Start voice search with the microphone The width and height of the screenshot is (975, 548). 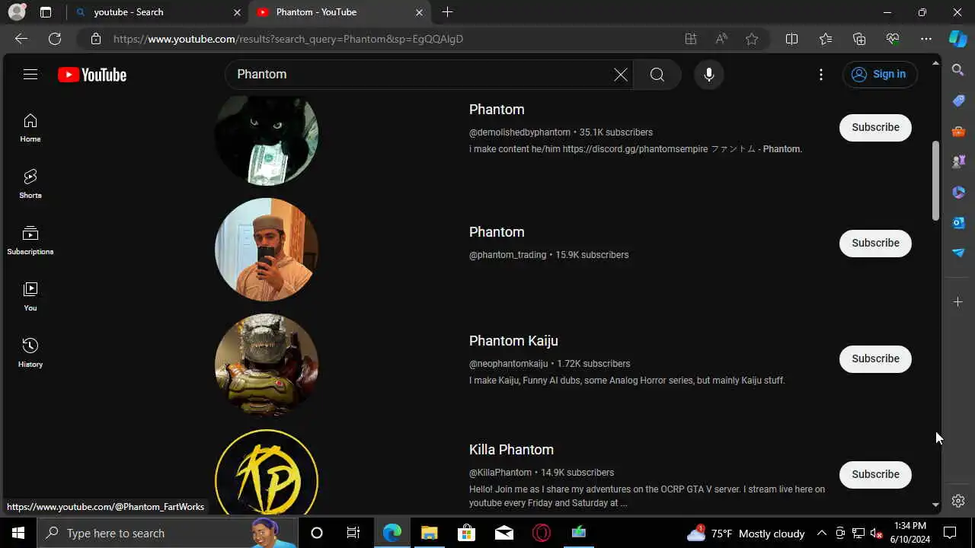pyautogui.click(x=709, y=75)
